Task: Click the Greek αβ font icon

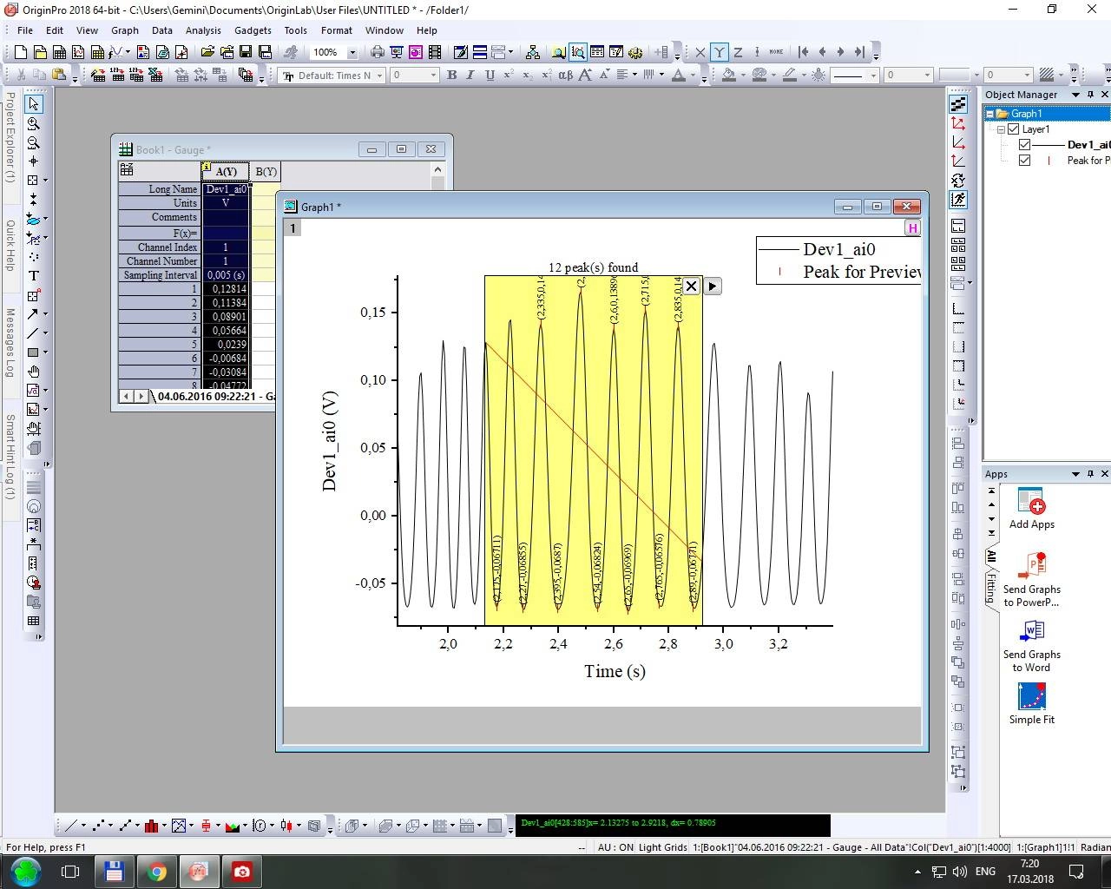Action: click(x=565, y=76)
